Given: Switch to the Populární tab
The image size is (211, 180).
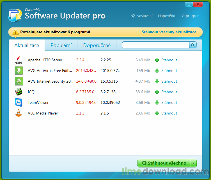Looking at the screenshot, I should tap(61, 45).
